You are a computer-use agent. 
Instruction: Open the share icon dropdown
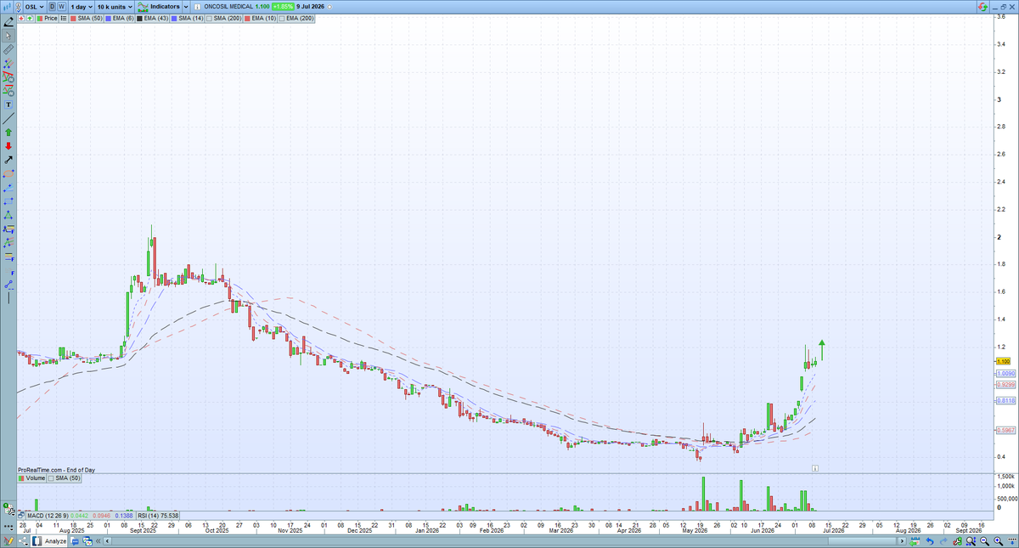tap(23, 540)
